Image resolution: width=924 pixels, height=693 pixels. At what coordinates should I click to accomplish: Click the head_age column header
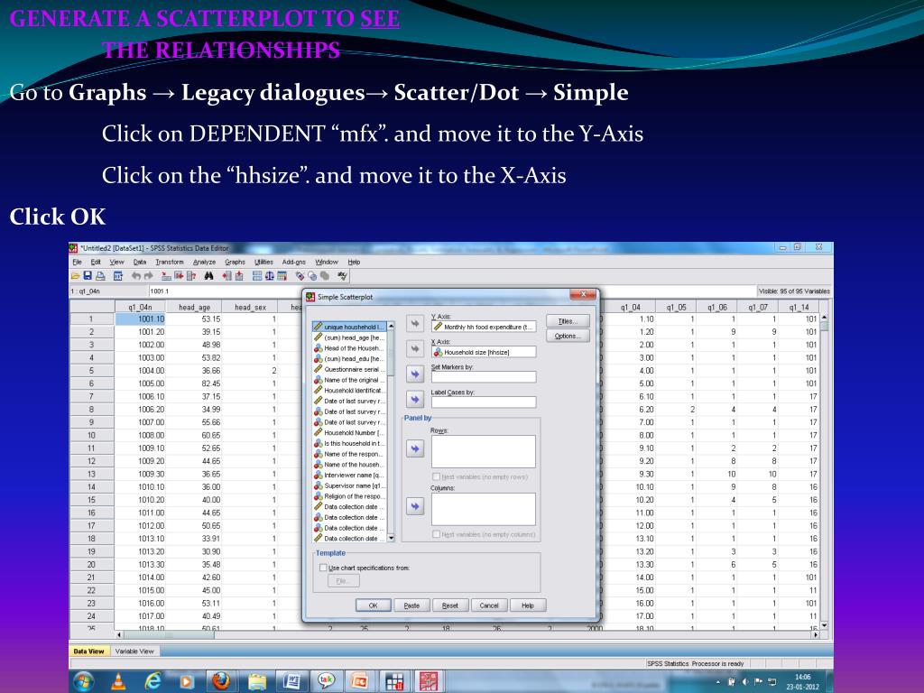(195, 307)
